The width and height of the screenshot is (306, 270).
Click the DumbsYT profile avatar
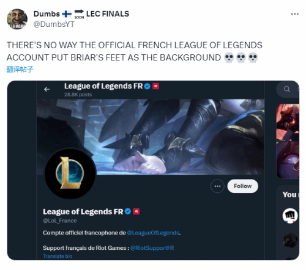[x=17, y=19]
